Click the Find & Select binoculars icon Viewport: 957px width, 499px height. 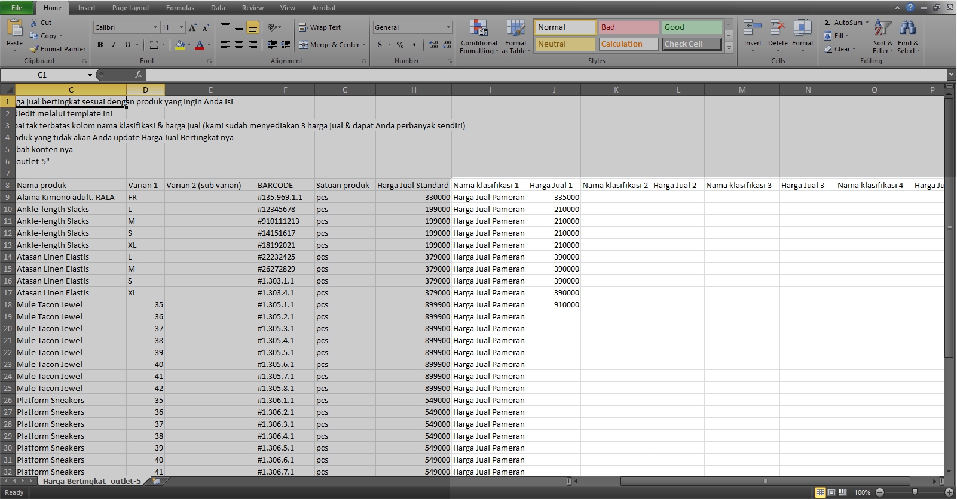click(907, 28)
